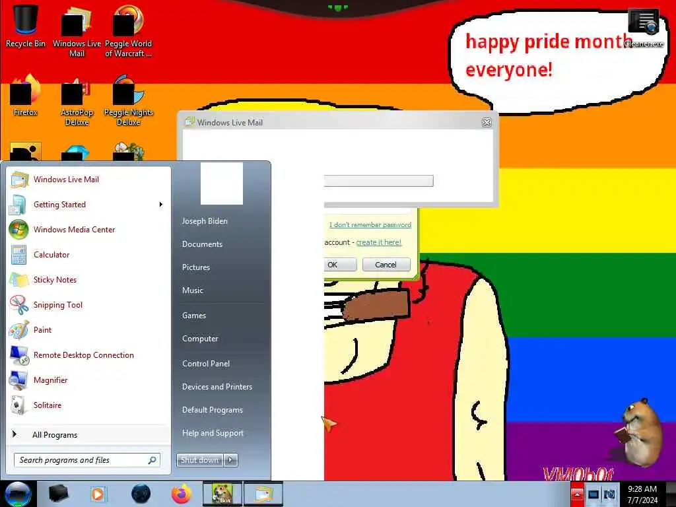Open the media player taskbar icon
Viewport: 676px width, 507px height.
(x=98, y=494)
